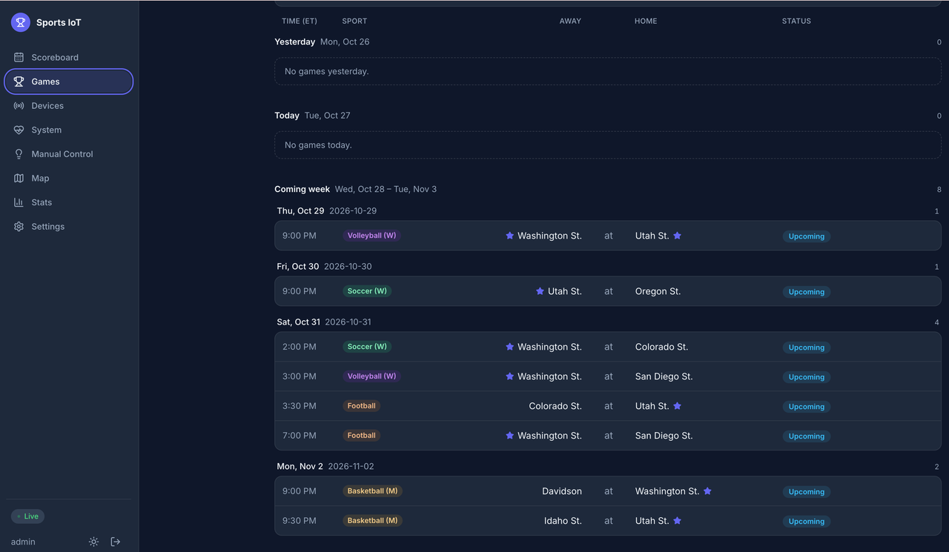Screen dimensions: 949x552
Task: Click the star beside Utah St. in Thursday volleyball
Action: (x=677, y=236)
